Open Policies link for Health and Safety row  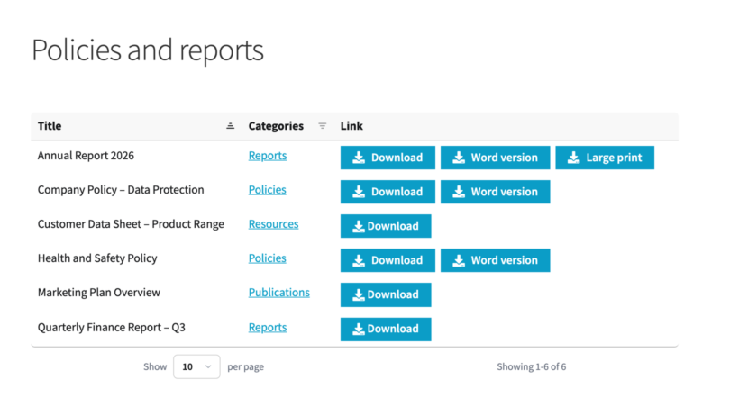268,258
